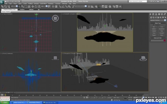
Task: Open the Group menu
Action: coord(15,4)
